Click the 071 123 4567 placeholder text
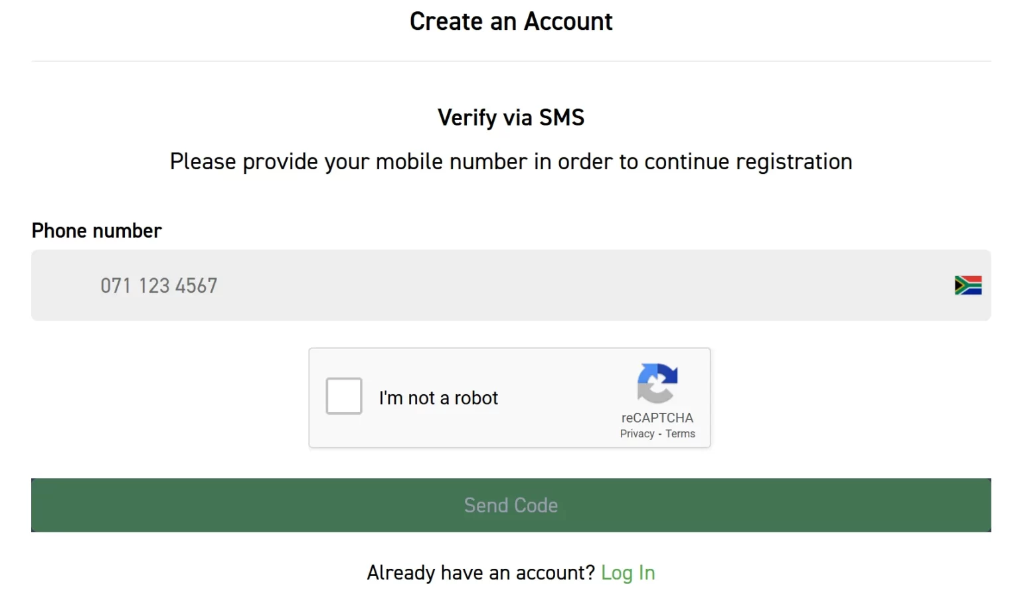 click(159, 285)
